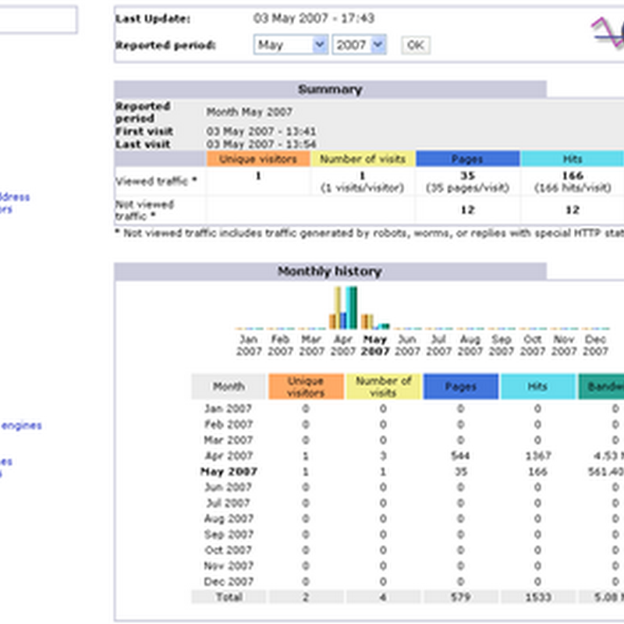The height and width of the screenshot is (624, 624).
Task: Click the 'Total' row label in the table
Action: (x=229, y=597)
